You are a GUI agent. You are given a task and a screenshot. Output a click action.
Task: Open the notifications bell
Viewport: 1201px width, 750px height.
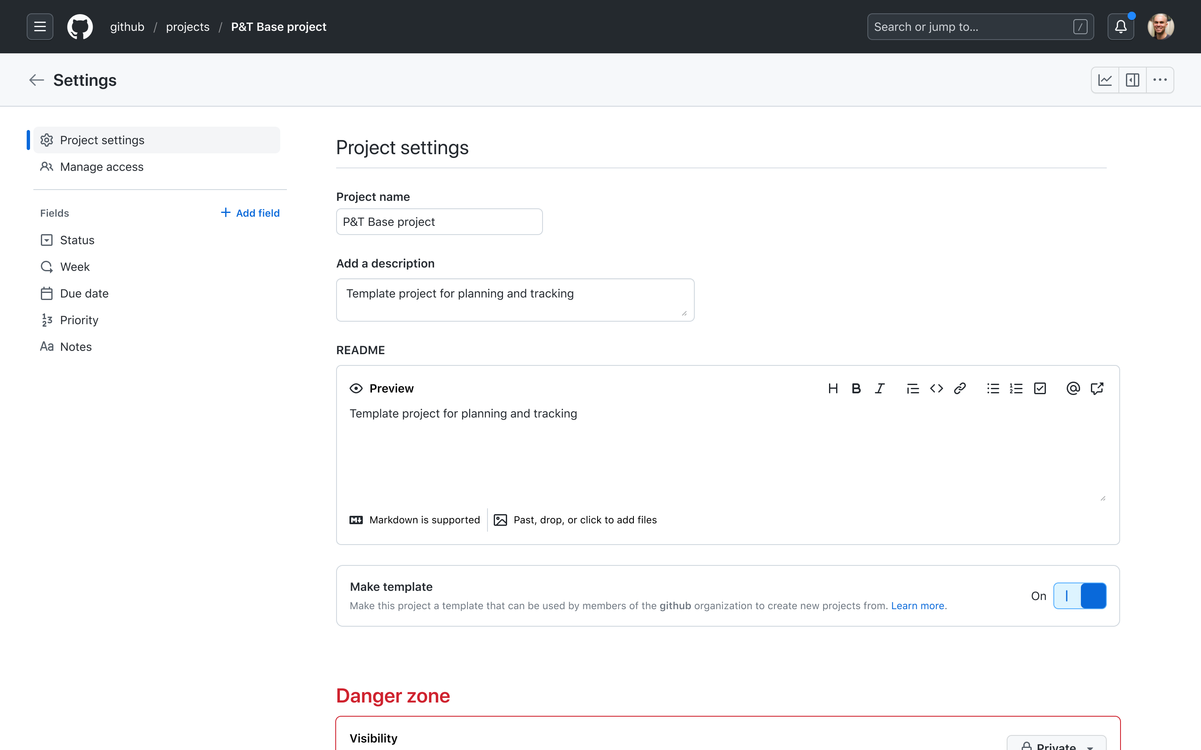(1121, 26)
